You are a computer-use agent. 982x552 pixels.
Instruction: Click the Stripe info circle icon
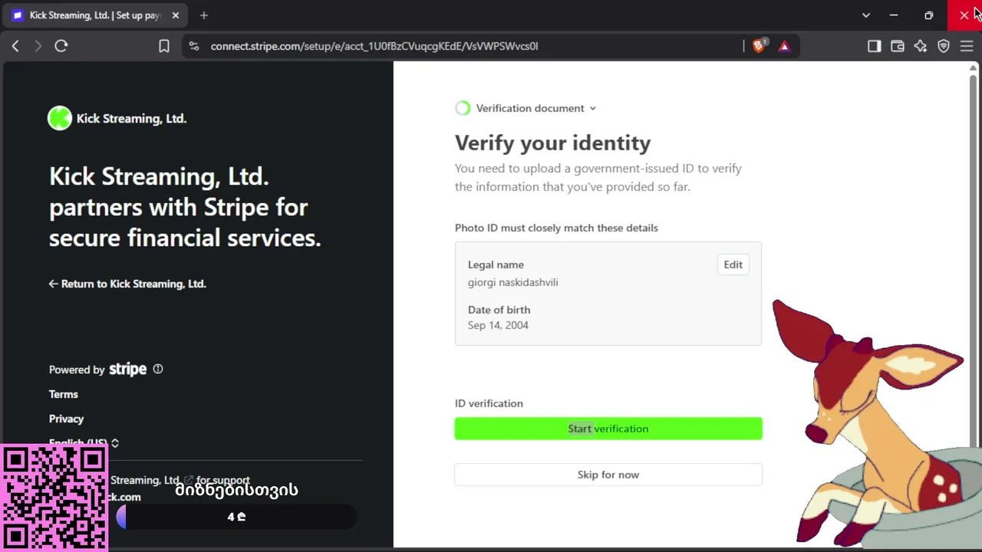tap(158, 369)
